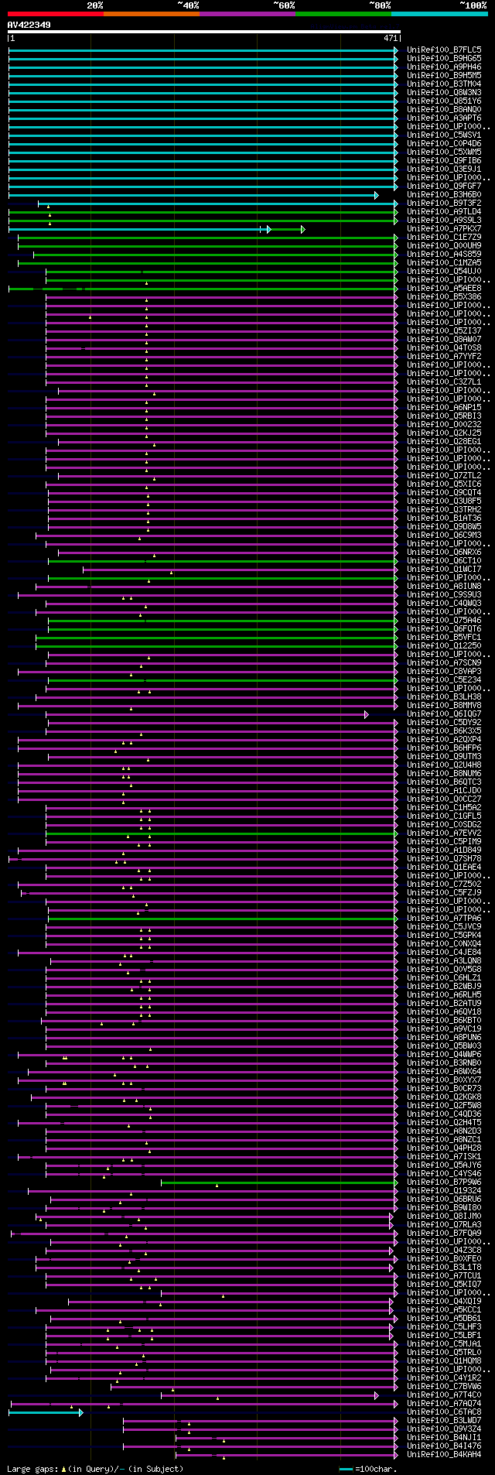495x1475 pixels.
Task: Select hit label UniRef100_C4JE84
Action: click(444, 953)
